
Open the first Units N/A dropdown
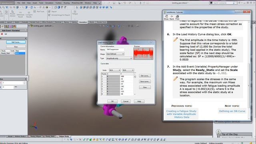[x=115, y=70]
